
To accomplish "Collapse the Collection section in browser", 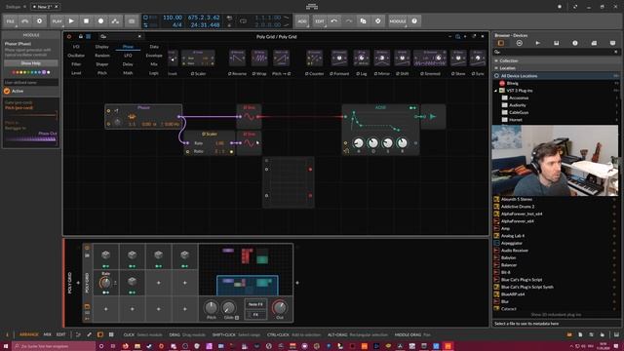I will [496, 60].
